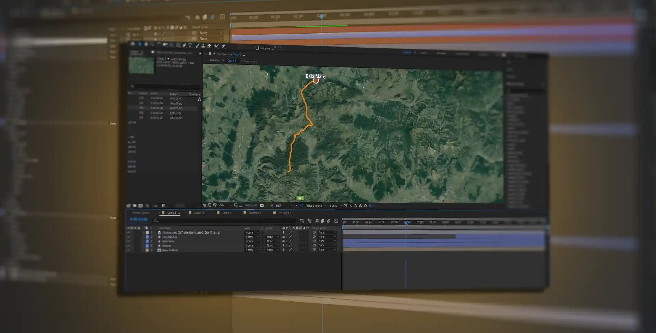This screenshot has height=333, width=656.
Task: Click the Baia Mare marker on the map
Action: [x=316, y=81]
